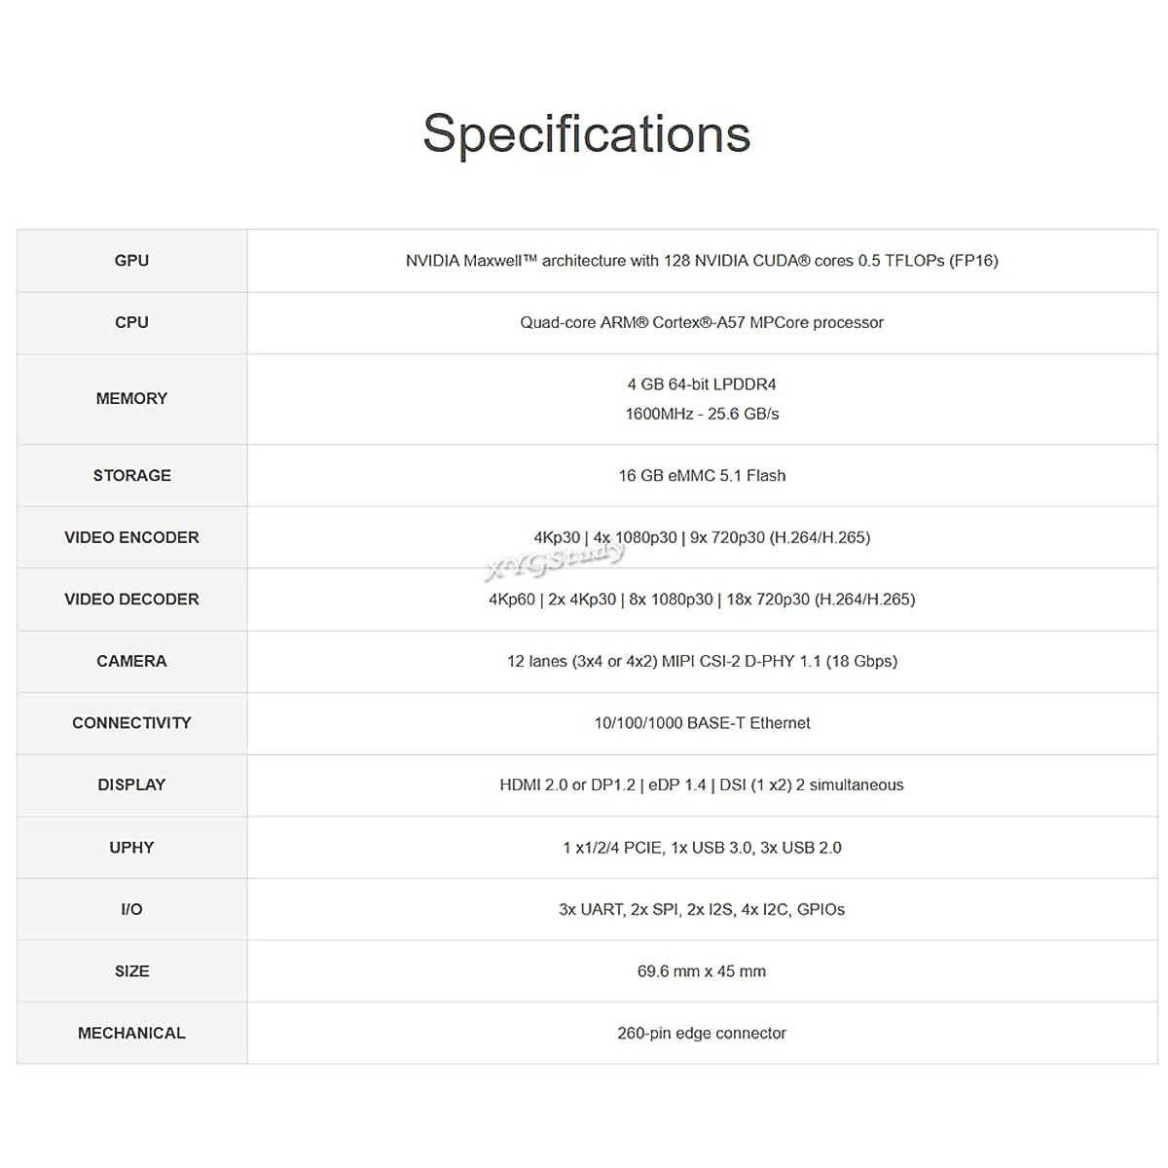Click the 4 GB 64-bit LPDDR4 text
1168x1168 pixels.
pyautogui.click(x=701, y=384)
